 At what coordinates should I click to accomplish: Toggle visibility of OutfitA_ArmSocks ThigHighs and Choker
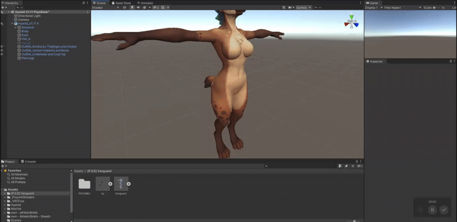tap(2, 47)
